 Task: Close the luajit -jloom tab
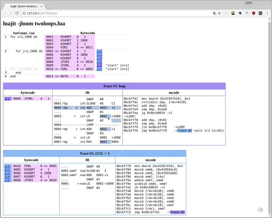(41, 6)
